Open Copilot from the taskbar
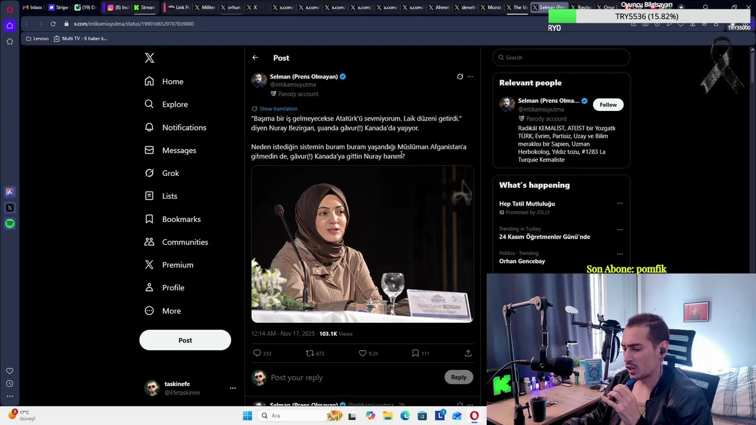Screen dimensions: 756x425 pos(370,416)
